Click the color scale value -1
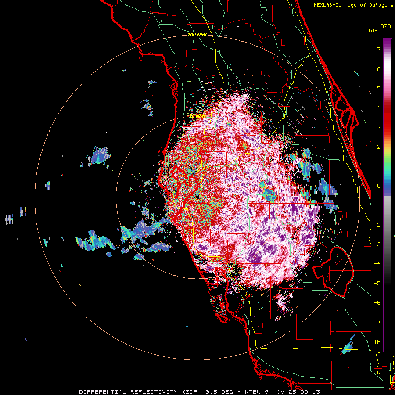Image resolution: width=395 pixels, height=395 pixels. 377,205
